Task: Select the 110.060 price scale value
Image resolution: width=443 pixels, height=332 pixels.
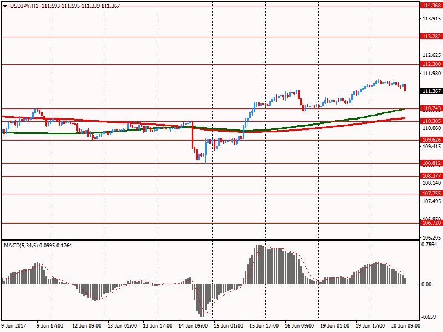Action: [431, 128]
